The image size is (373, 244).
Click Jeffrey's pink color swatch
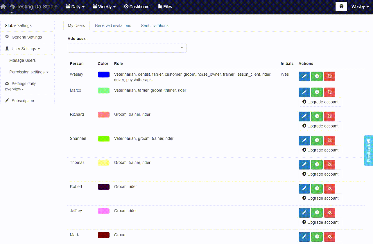tap(104, 211)
